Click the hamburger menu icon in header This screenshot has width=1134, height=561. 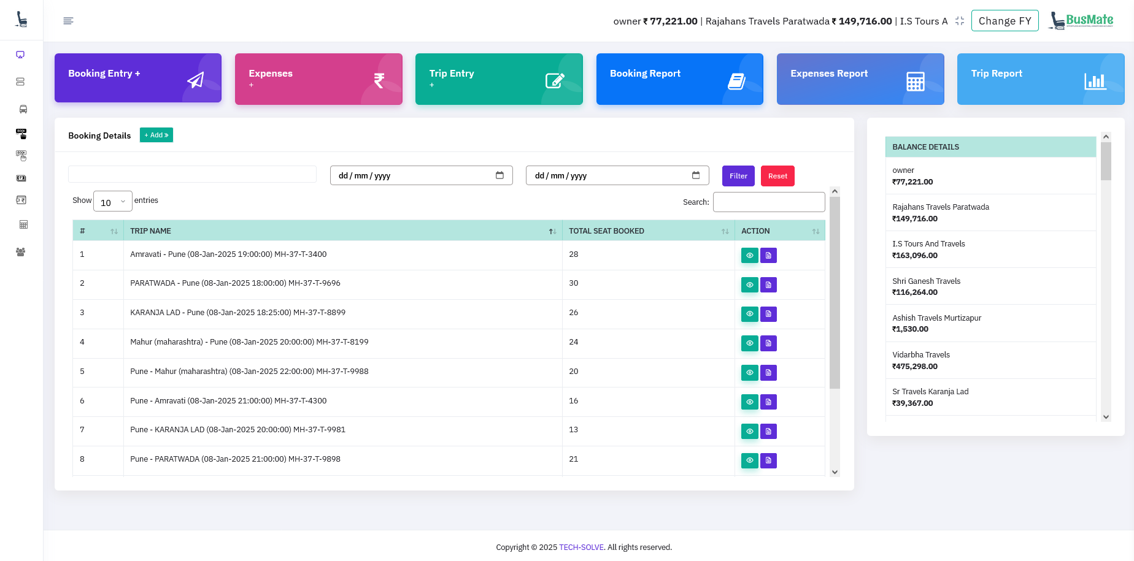[68, 21]
